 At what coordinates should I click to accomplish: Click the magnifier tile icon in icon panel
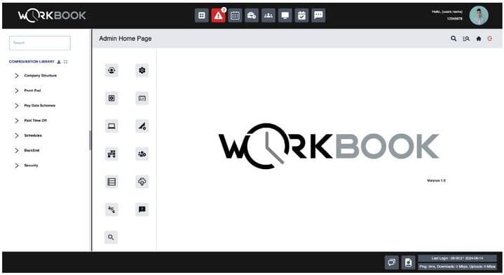pos(111,237)
